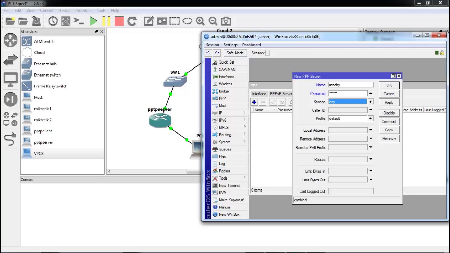
Task: Expand the Limit Bytes In arrow
Action: (371, 171)
